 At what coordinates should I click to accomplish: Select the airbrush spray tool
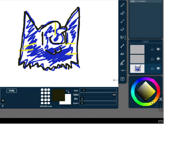122,13
